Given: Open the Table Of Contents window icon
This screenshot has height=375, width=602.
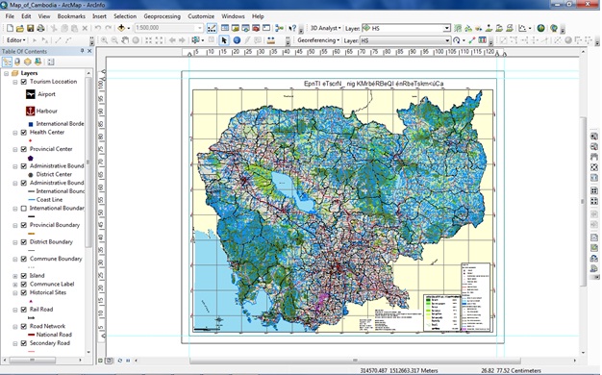Looking at the screenshot, I should click(x=225, y=28).
